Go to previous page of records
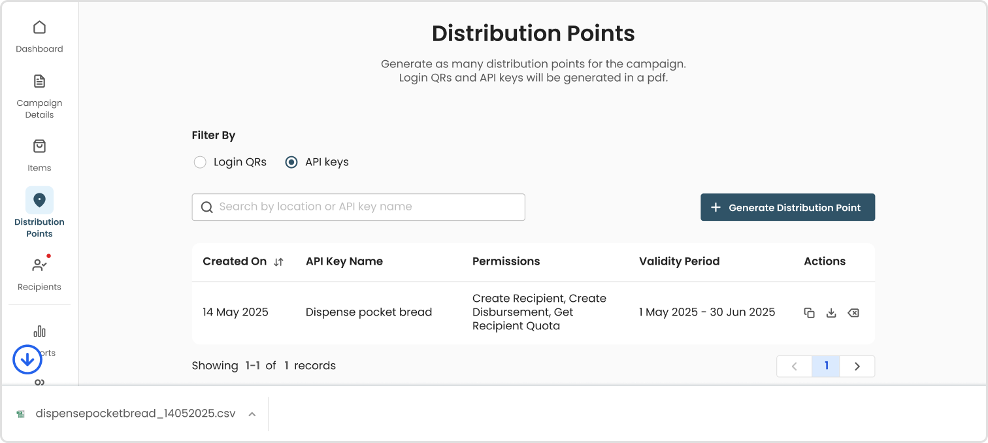This screenshot has width=988, height=443. click(795, 367)
